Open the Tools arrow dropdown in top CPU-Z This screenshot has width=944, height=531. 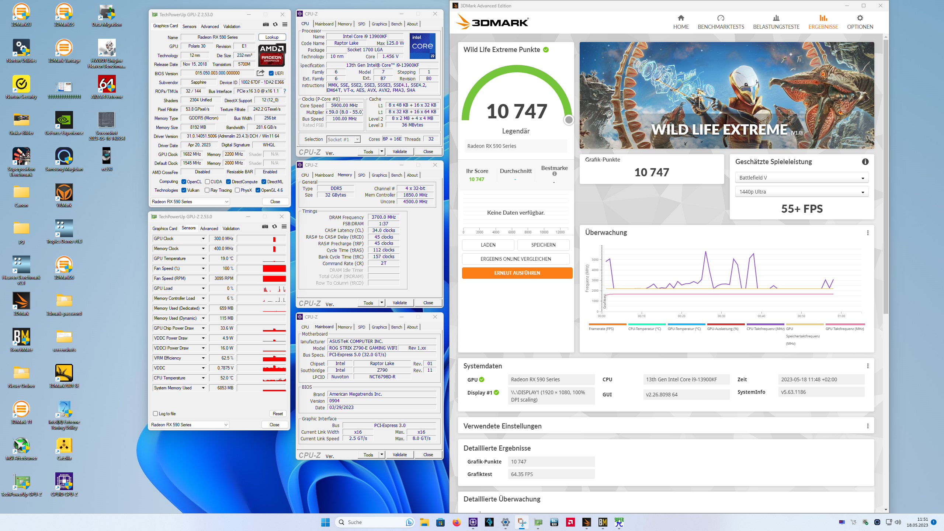click(x=382, y=152)
